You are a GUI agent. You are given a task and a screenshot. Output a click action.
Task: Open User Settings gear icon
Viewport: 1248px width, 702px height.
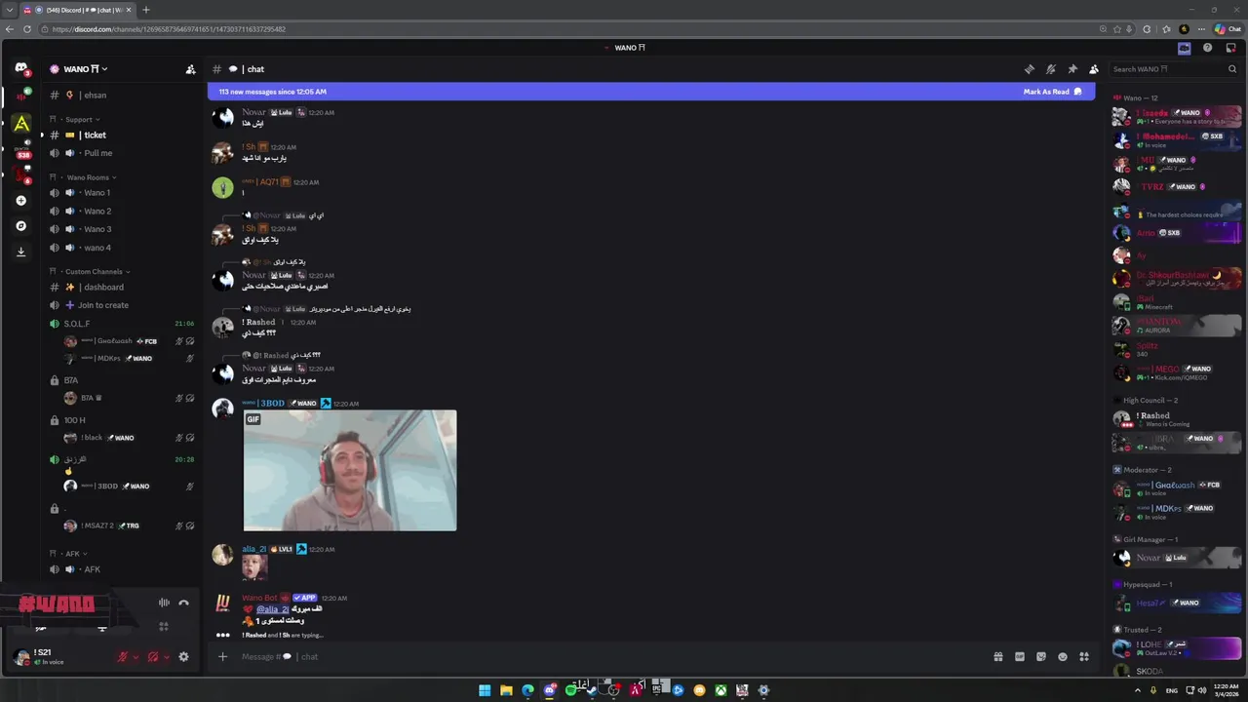[x=183, y=657]
